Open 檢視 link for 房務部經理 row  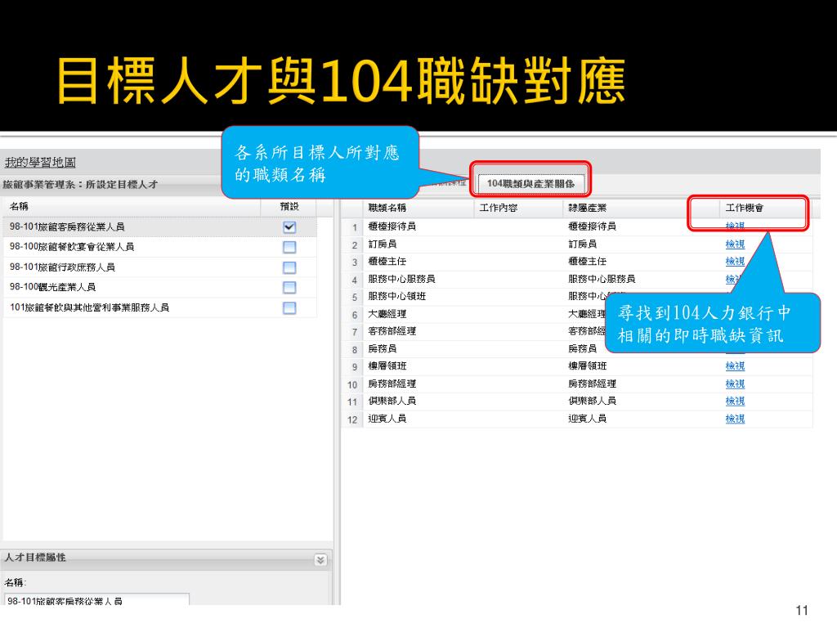pyautogui.click(x=735, y=384)
